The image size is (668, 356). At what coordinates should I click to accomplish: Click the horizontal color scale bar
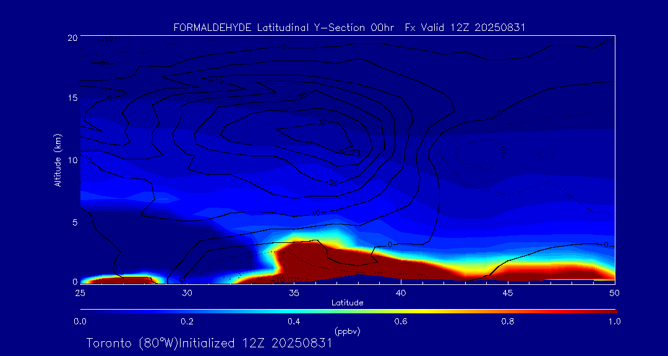[348, 311]
